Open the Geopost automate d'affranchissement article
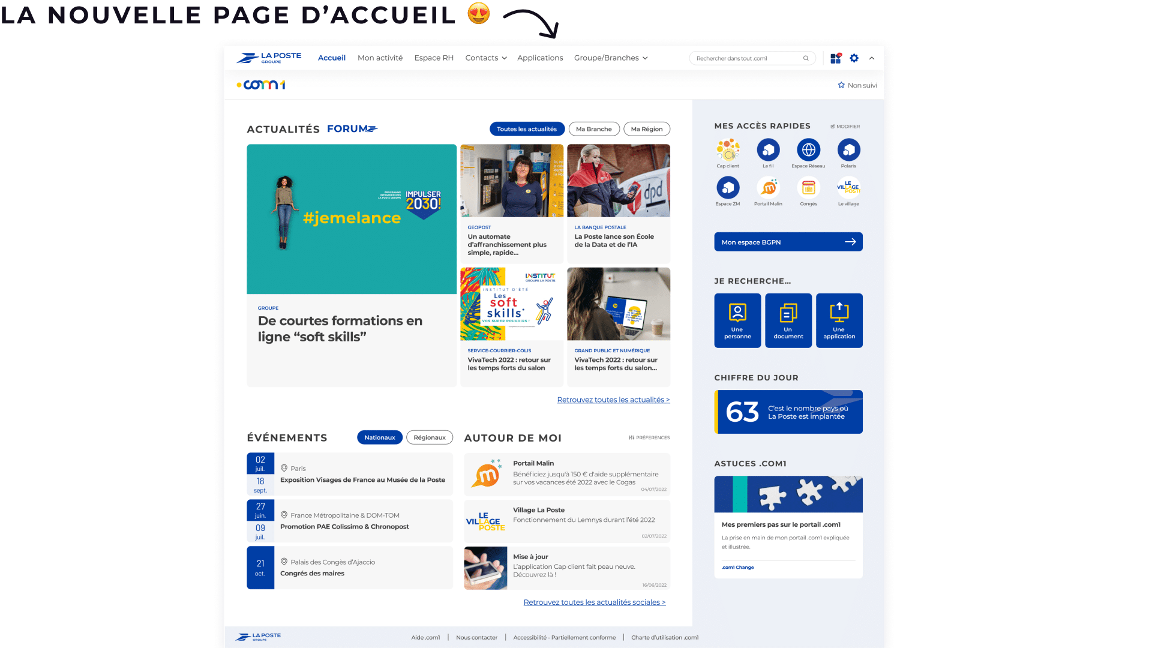The image size is (1152, 648). [512, 204]
